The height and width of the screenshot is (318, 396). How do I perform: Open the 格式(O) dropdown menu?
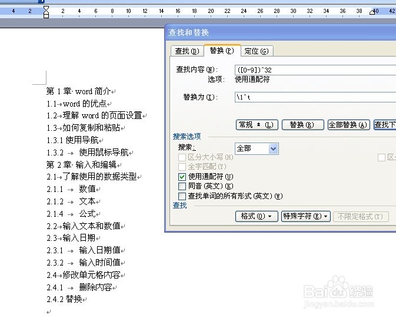257,216
